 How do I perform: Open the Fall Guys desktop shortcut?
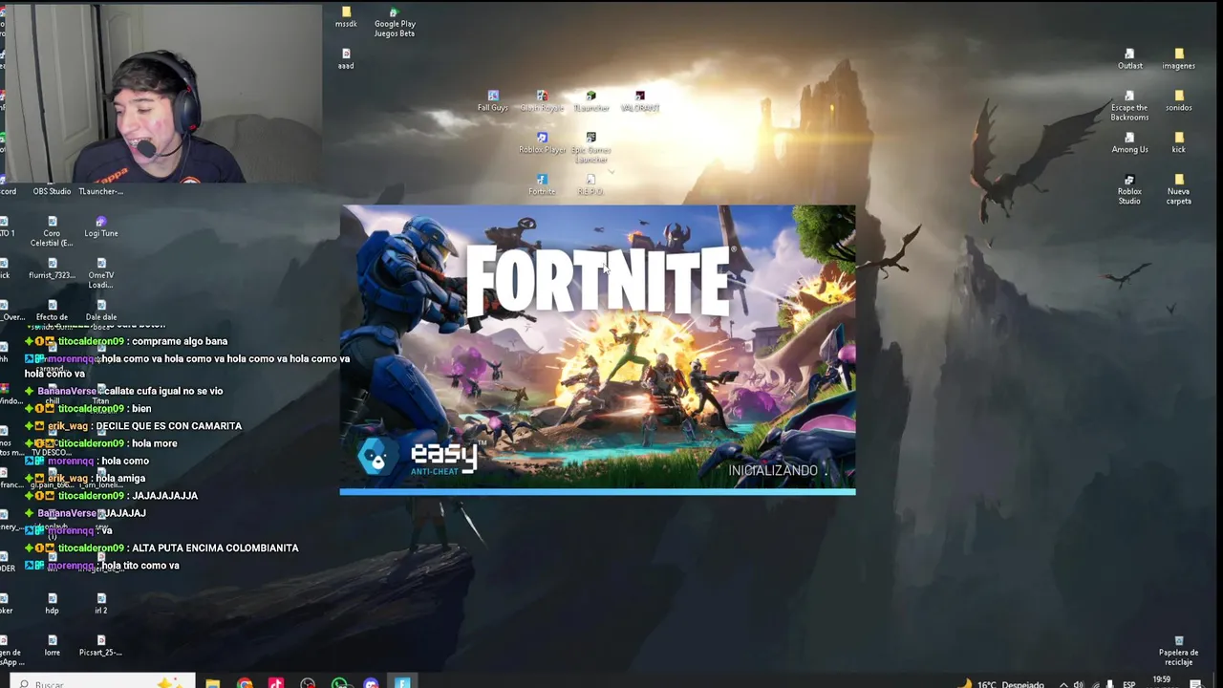tap(493, 101)
